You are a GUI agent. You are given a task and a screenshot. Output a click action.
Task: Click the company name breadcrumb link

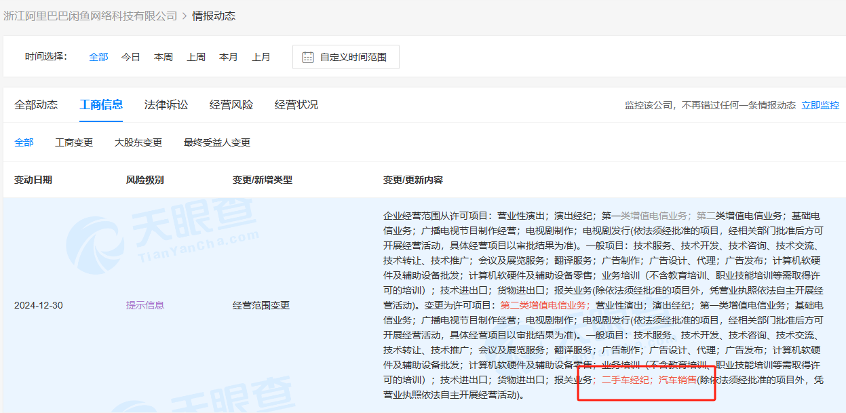[x=90, y=16]
